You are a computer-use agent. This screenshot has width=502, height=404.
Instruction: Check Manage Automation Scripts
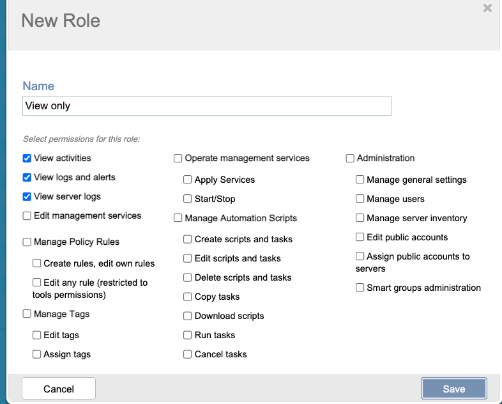click(x=178, y=218)
